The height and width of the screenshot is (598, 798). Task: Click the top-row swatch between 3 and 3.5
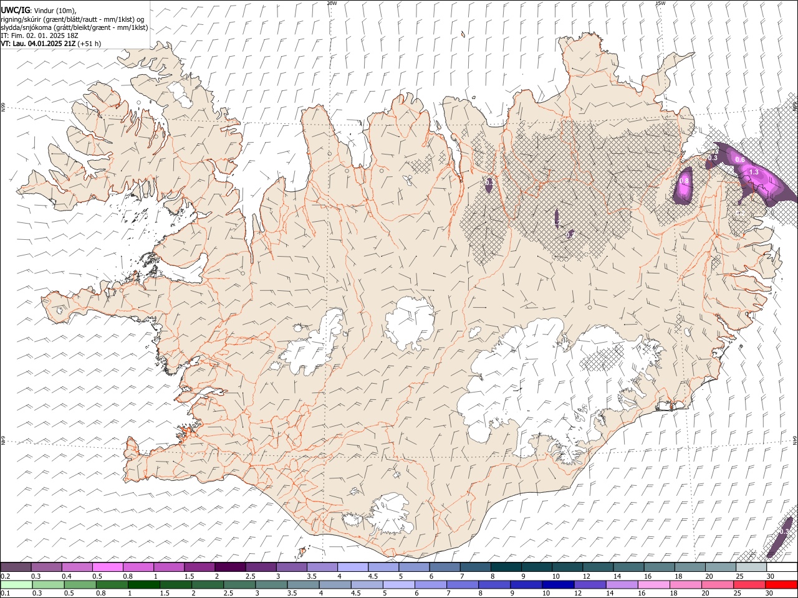pyautogui.click(x=291, y=567)
